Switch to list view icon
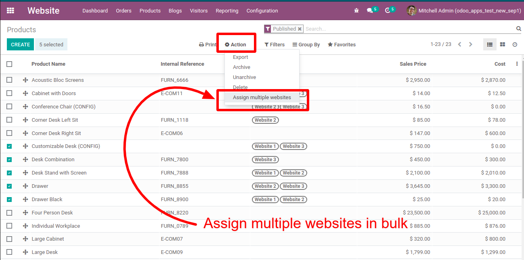The image size is (524, 260). (490, 45)
